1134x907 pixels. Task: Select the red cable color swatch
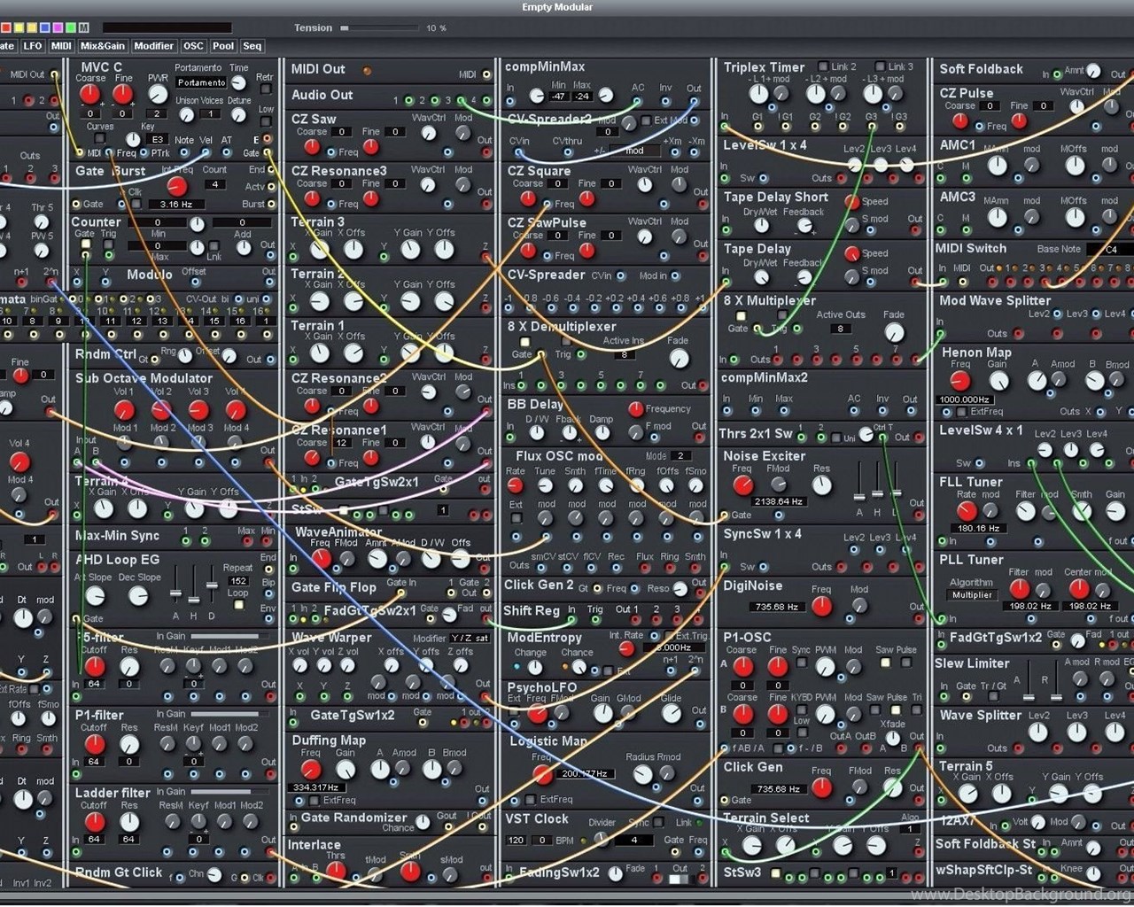coord(5,27)
